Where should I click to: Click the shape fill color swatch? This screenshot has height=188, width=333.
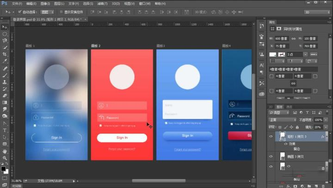point(273,55)
